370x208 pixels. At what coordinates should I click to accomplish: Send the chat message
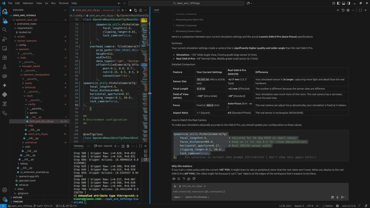[343, 197]
